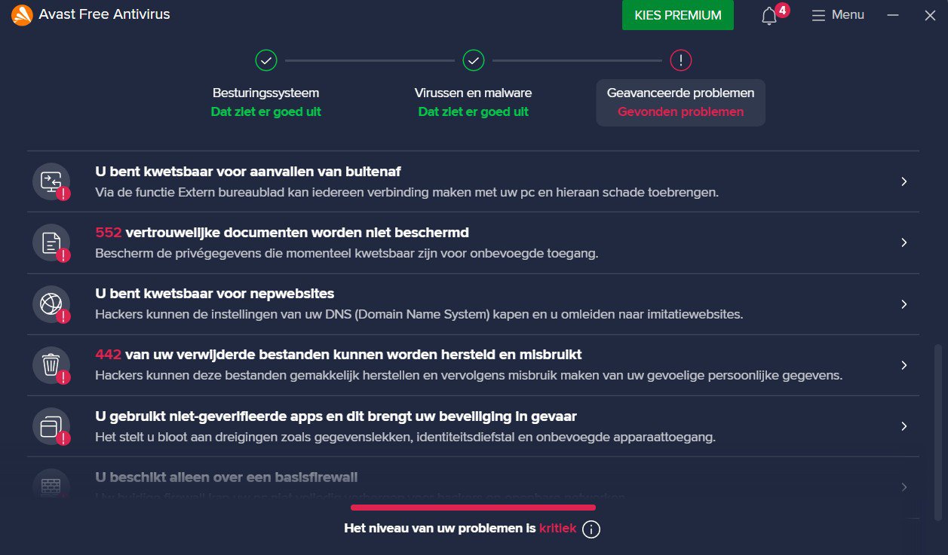Click the Virussen en malware checkmark step
The width and height of the screenshot is (948, 555).
[x=474, y=60]
